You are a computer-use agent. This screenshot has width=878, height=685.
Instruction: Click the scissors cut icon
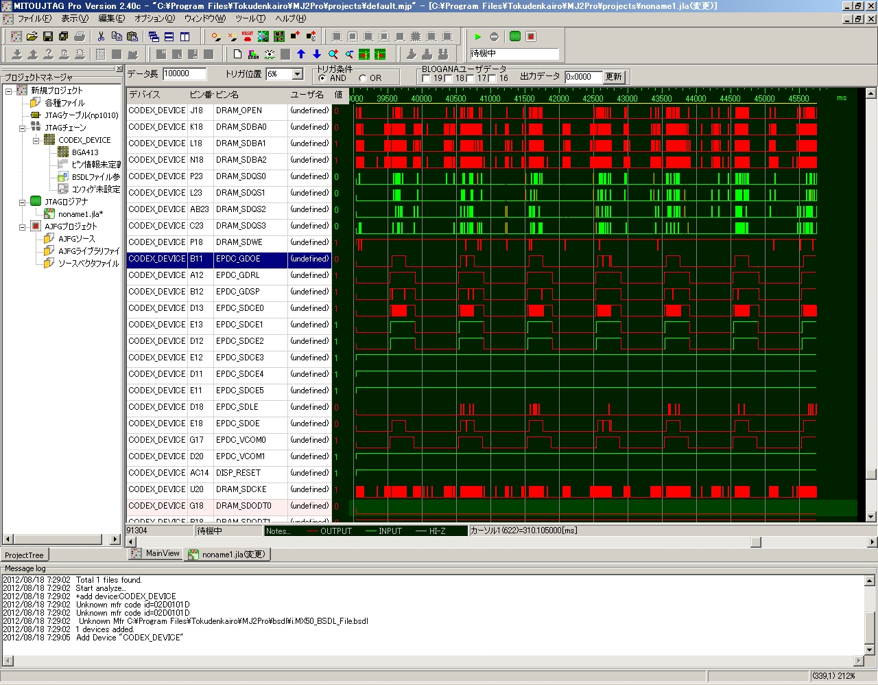(101, 36)
